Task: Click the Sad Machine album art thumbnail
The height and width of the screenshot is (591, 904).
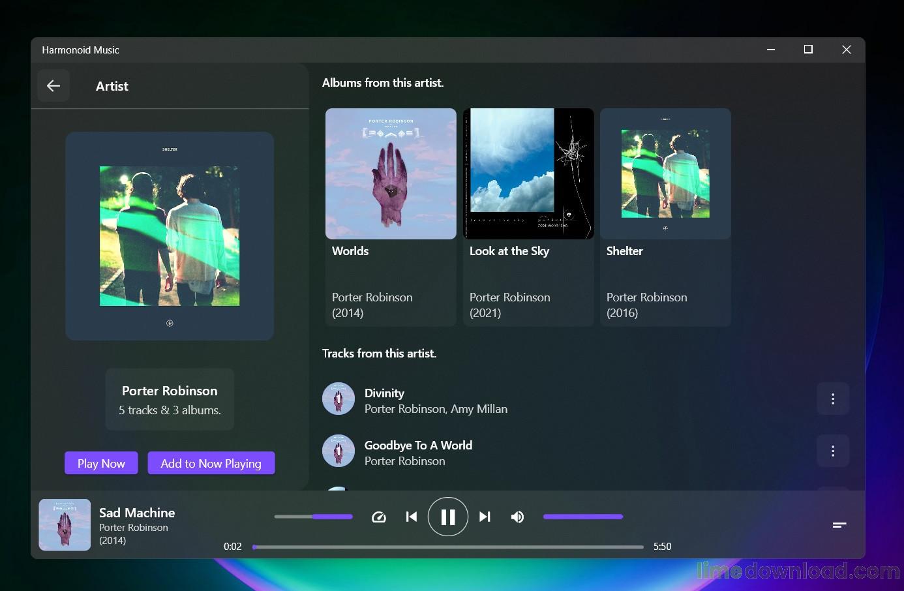Action: pyautogui.click(x=65, y=525)
